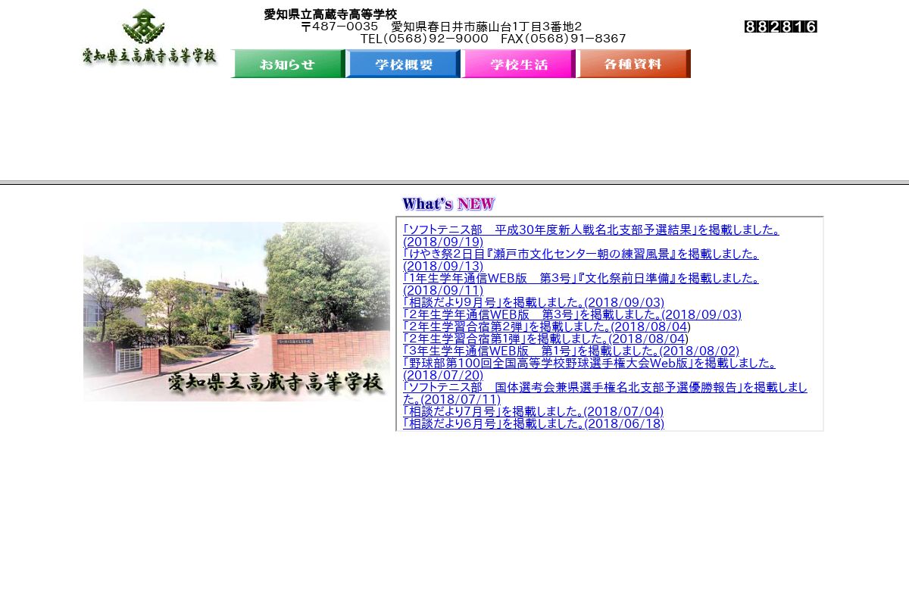Open the 各種資料 navigation tab
This screenshot has height=606, width=909.
[634, 64]
